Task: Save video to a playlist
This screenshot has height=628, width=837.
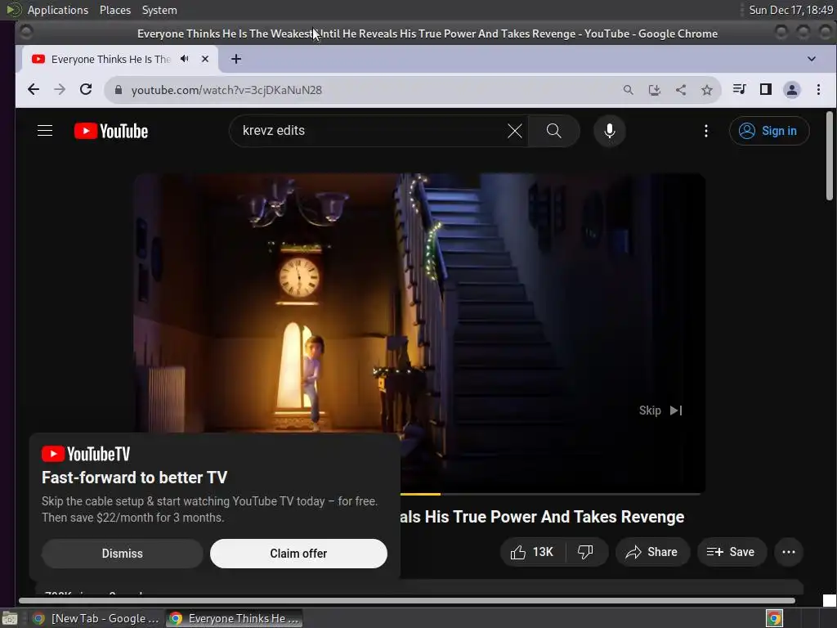Action: [732, 552]
